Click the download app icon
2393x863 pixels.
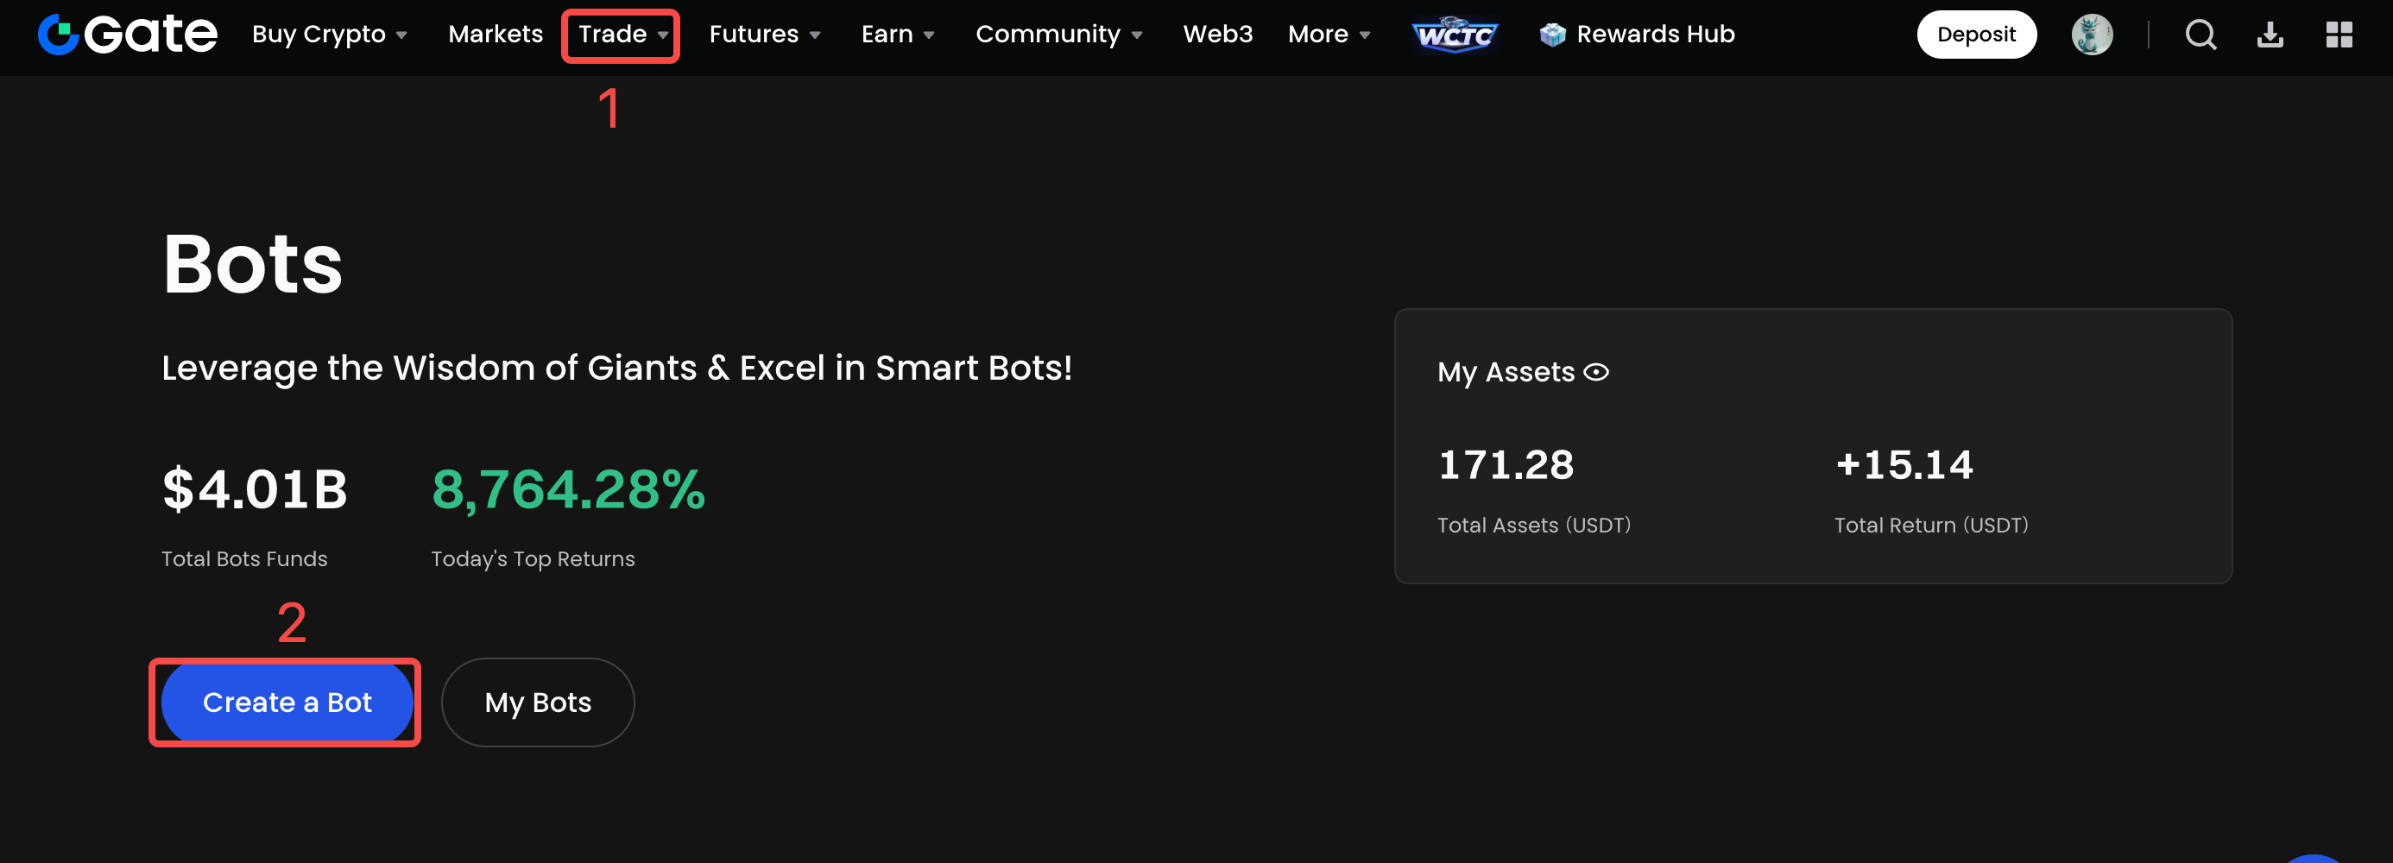point(2270,35)
